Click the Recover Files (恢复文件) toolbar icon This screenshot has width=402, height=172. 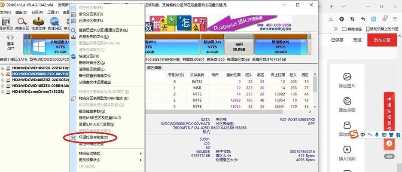tap(38, 21)
